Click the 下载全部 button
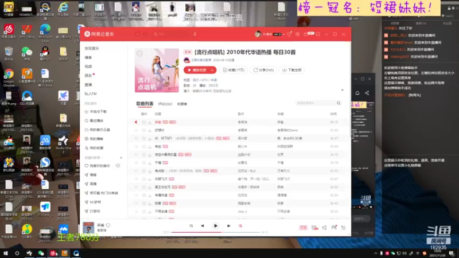This screenshot has height=258, width=459. tap(291, 70)
